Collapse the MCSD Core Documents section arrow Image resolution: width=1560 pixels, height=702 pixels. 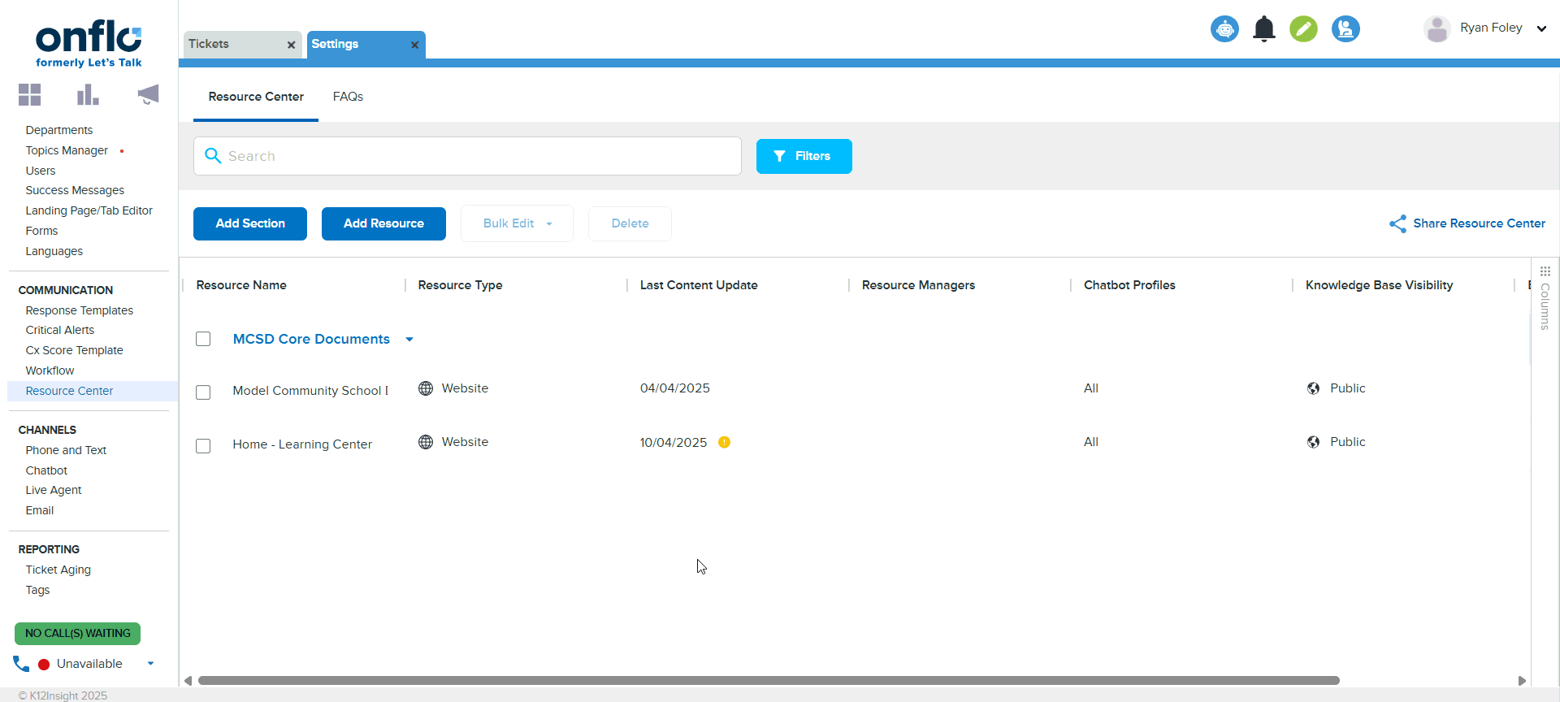click(409, 340)
